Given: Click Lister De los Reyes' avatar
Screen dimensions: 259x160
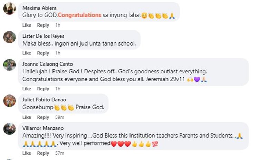Looking at the screenshot, I should click(x=9, y=37).
